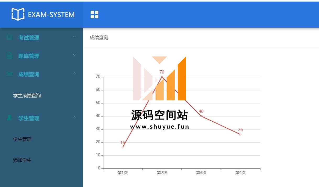Open the 考试管理 menu
The width and height of the screenshot is (319, 187).
click(x=41, y=37)
